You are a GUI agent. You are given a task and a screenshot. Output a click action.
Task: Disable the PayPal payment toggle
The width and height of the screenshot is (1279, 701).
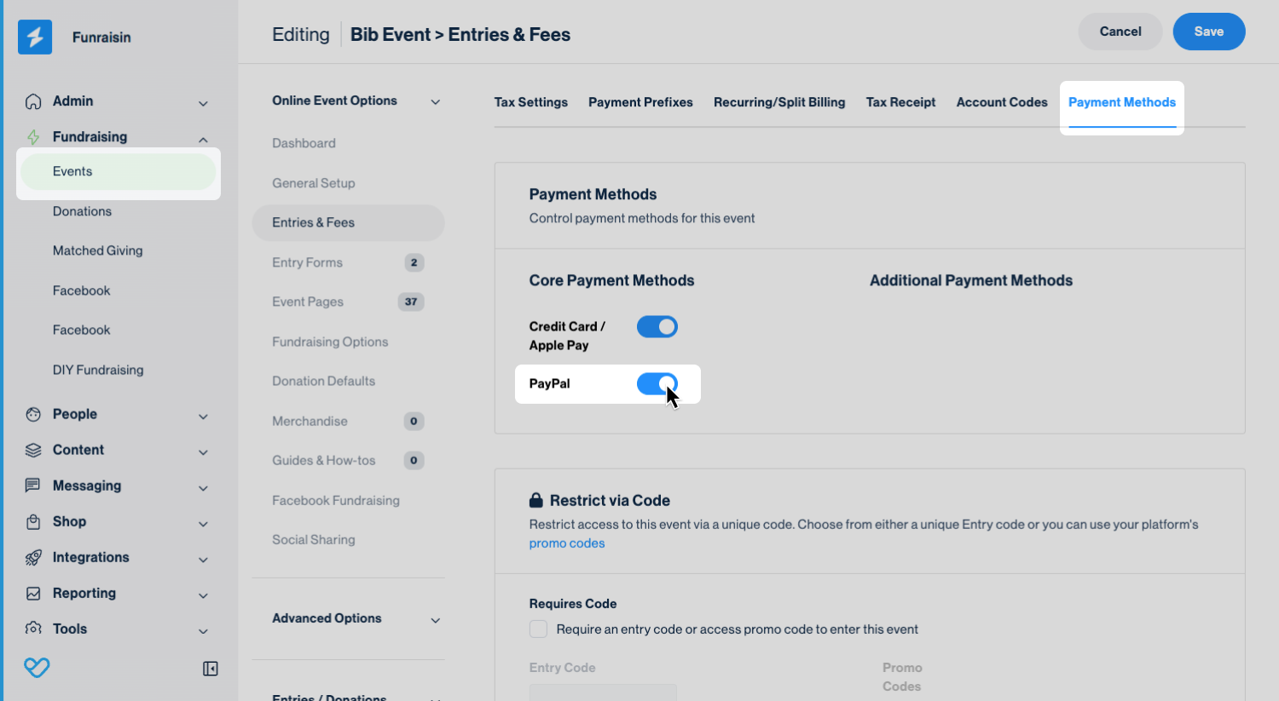click(x=657, y=384)
